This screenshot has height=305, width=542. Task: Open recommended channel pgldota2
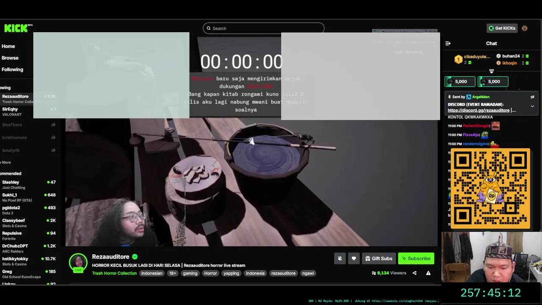[x=29, y=210]
